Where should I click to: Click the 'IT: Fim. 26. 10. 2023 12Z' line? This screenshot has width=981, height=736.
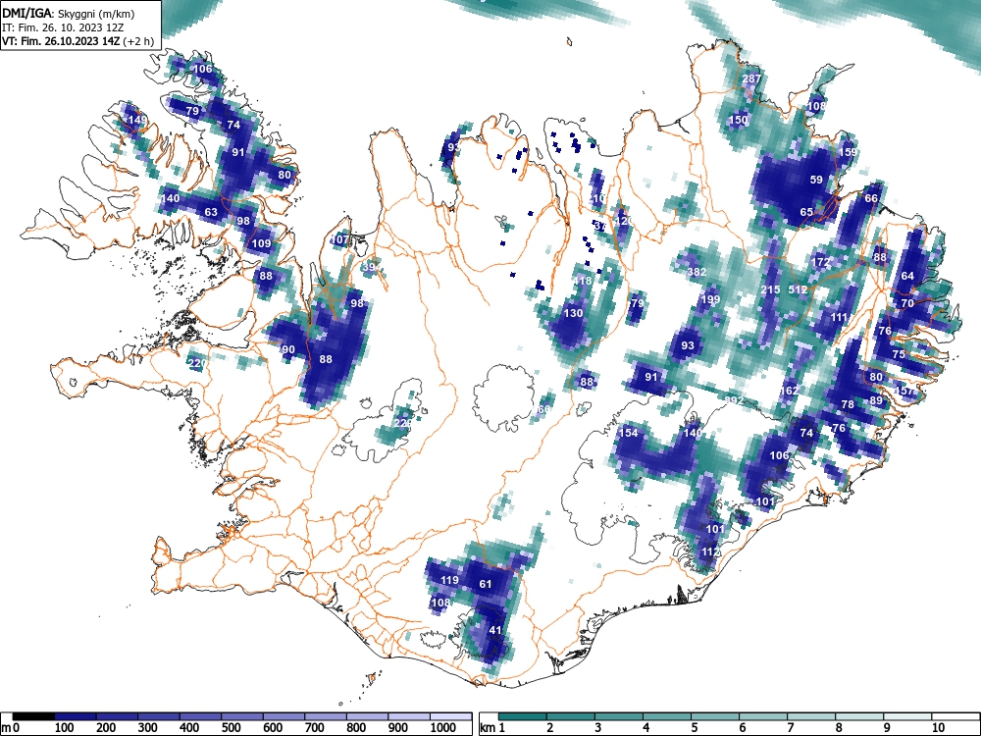63,27
